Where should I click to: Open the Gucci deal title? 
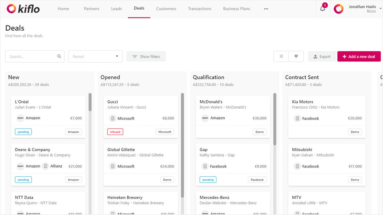pos(113,102)
